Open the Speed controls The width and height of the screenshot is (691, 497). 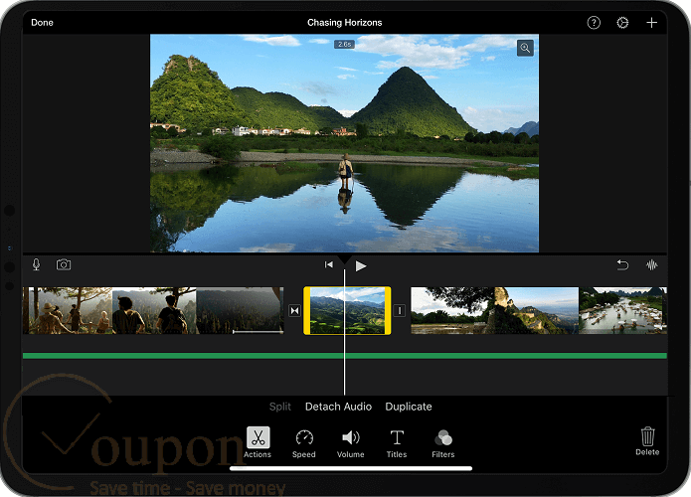pyautogui.click(x=304, y=443)
